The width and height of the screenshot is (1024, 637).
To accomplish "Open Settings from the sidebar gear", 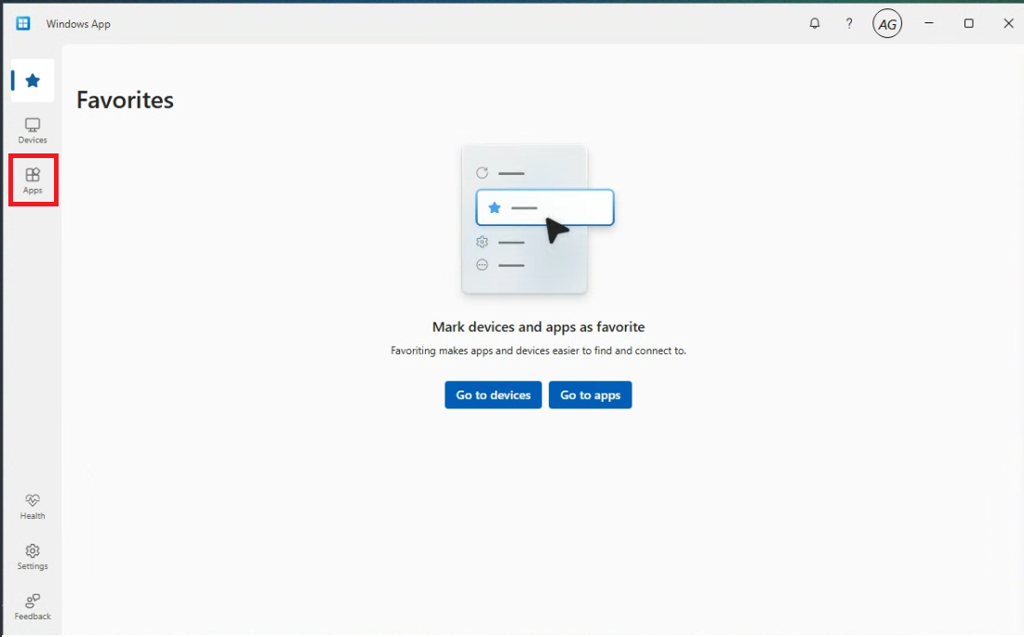I will [x=33, y=557].
